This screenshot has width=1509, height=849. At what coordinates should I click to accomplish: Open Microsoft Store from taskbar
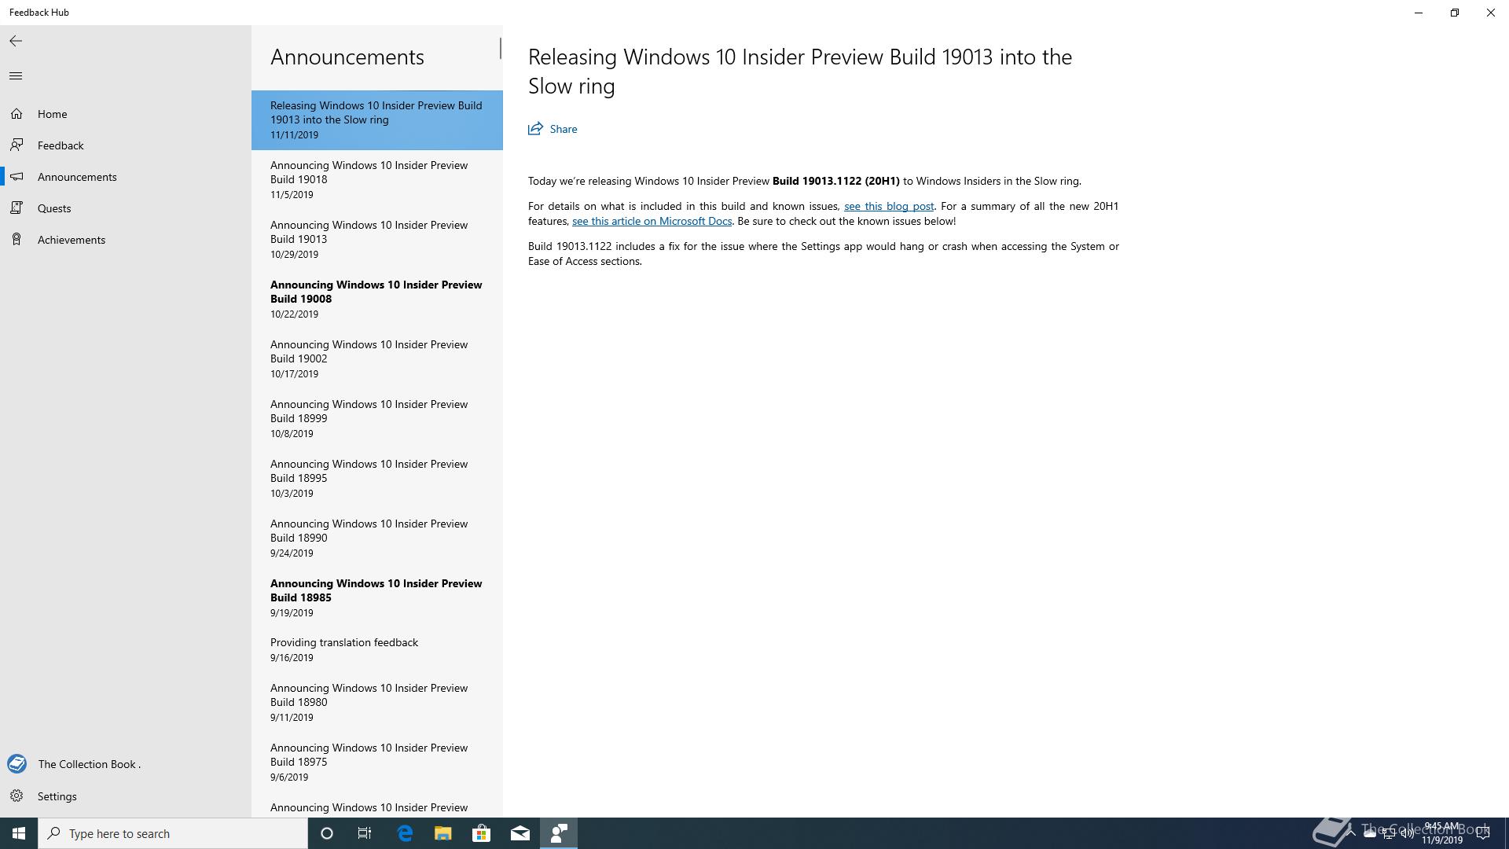(481, 833)
